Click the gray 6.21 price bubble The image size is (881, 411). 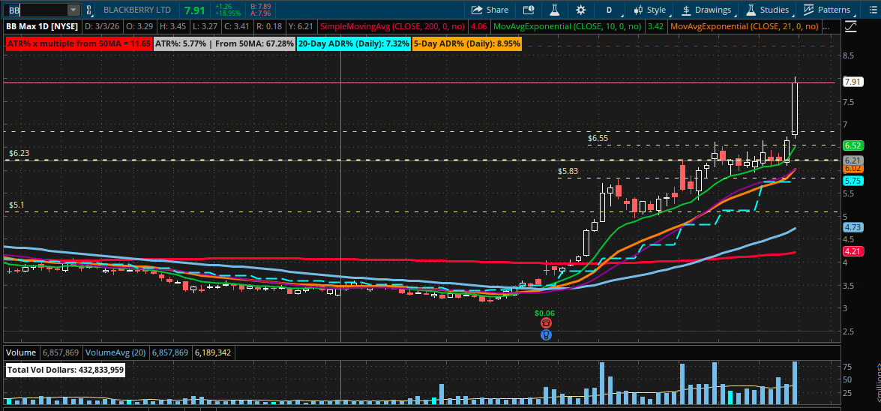[x=853, y=160]
